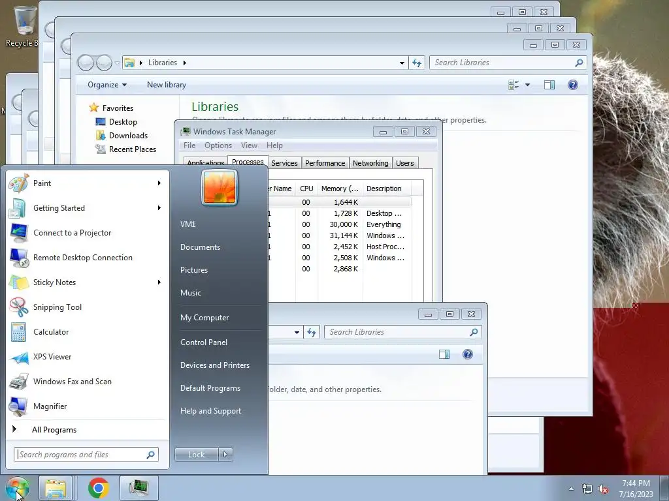Click the volume icon in system tray

[x=603, y=489]
